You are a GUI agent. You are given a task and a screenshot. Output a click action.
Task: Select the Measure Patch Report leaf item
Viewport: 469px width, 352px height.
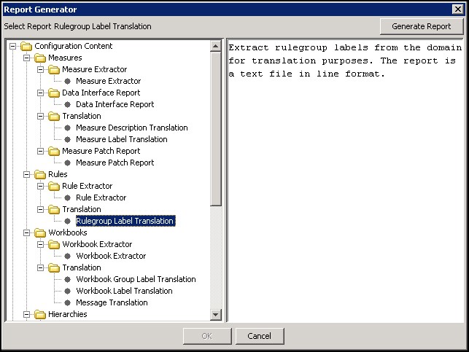point(115,163)
